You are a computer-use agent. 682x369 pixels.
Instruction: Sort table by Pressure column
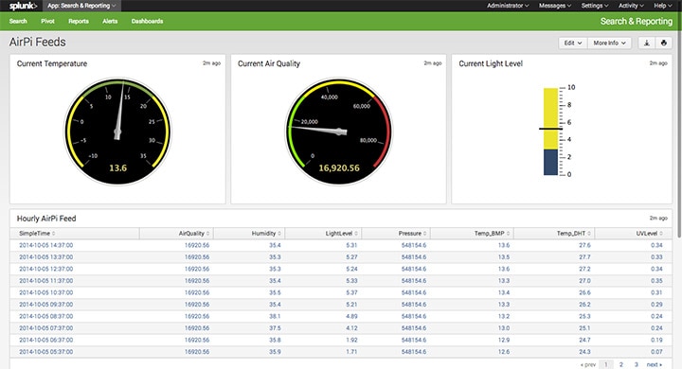pyautogui.click(x=412, y=234)
